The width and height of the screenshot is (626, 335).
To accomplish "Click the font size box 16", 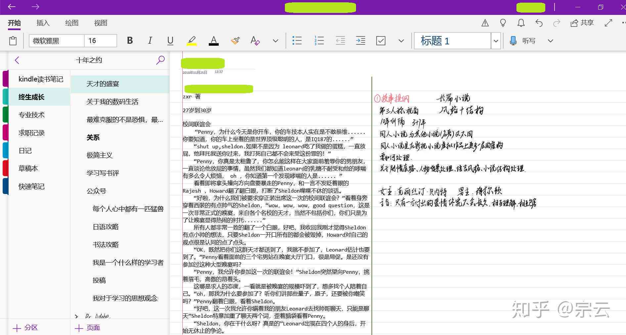I will (101, 41).
